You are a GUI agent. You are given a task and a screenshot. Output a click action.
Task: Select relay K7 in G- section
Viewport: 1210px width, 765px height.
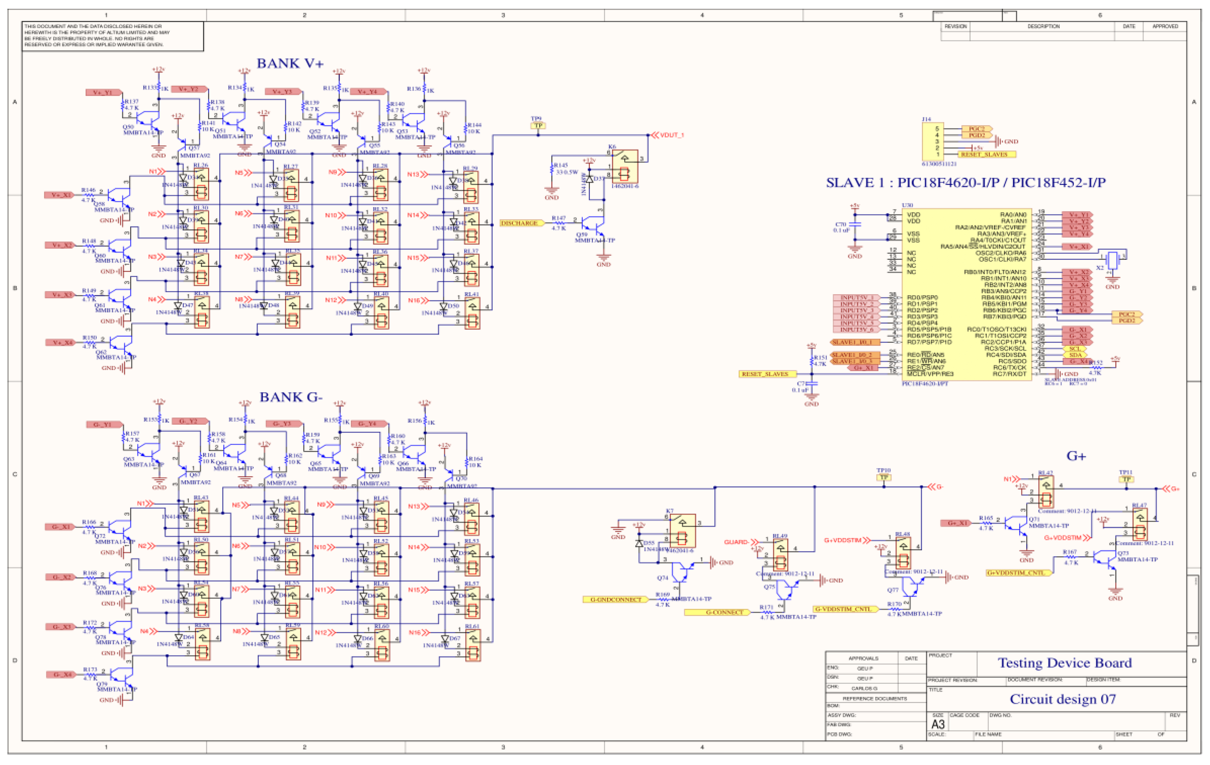tap(682, 530)
